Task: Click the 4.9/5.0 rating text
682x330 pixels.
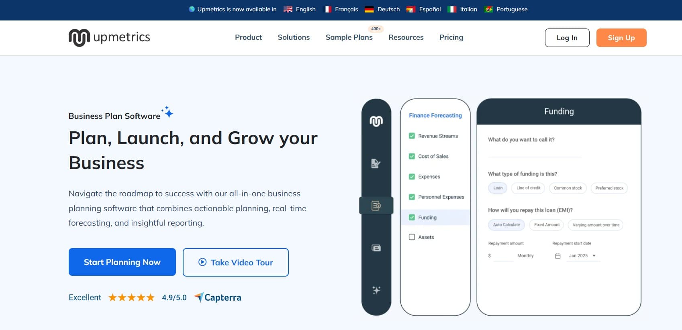Action: coord(174,297)
